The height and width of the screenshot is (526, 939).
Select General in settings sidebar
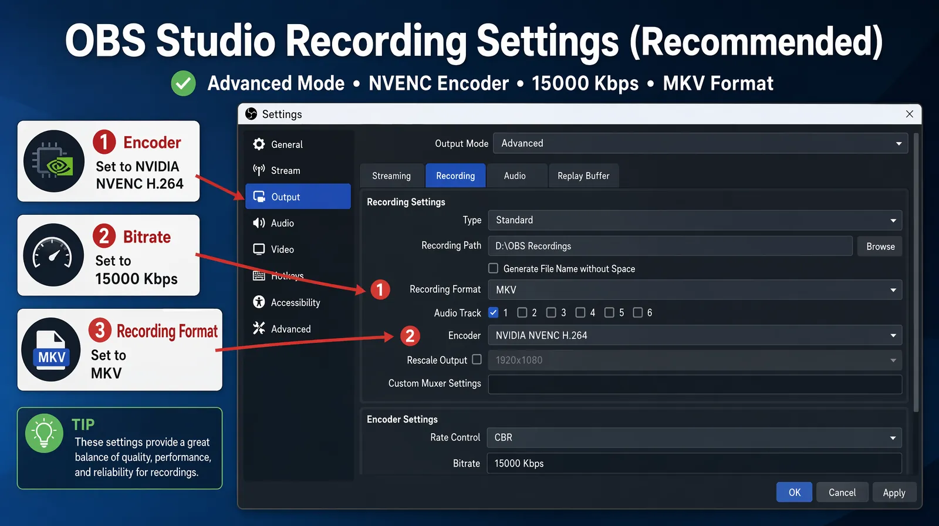point(298,144)
